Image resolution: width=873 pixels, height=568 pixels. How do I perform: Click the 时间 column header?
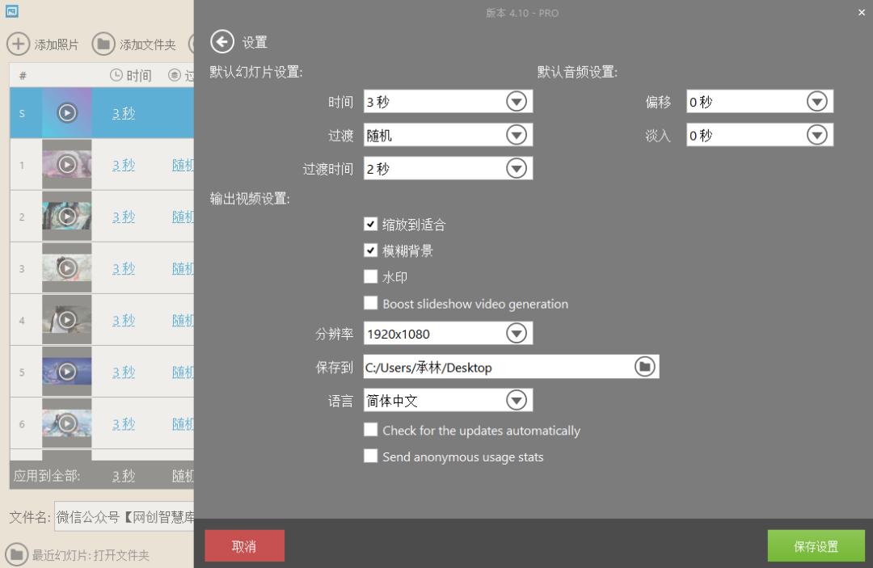pyautogui.click(x=131, y=75)
